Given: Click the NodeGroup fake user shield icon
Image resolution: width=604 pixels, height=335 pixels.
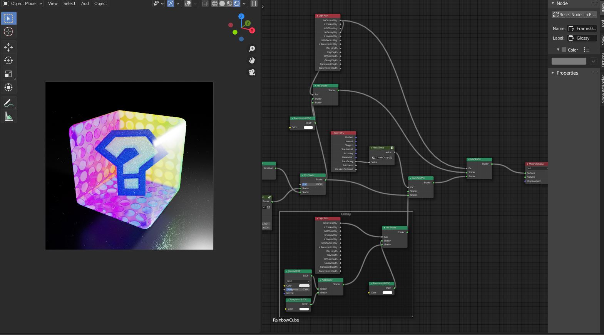Looking at the screenshot, I should pos(391,158).
